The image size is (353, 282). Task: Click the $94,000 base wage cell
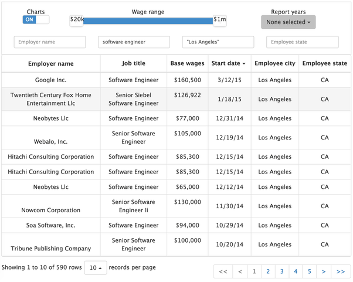click(x=187, y=225)
